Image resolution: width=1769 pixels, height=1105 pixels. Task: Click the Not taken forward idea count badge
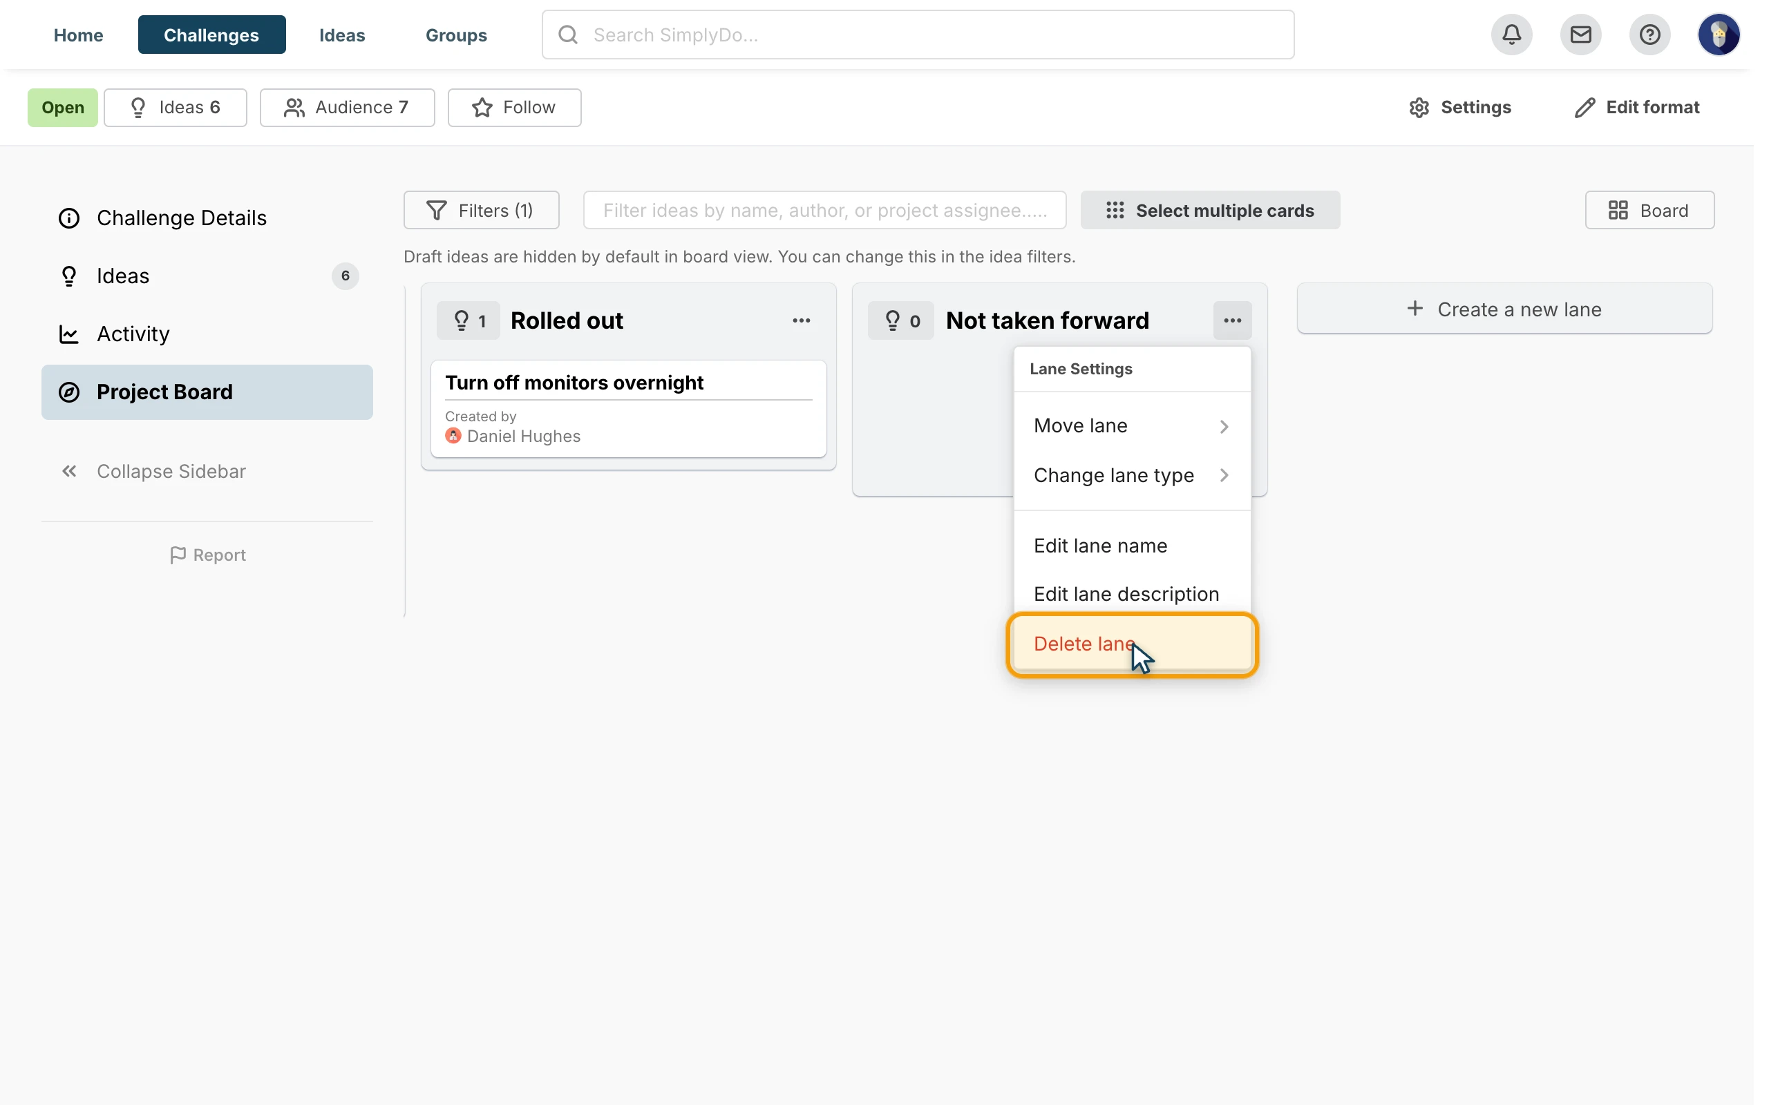tap(900, 320)
